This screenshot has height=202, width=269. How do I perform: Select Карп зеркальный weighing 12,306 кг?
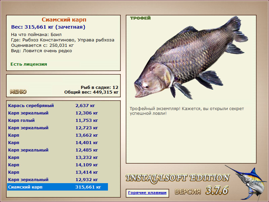tap(57, 113)
